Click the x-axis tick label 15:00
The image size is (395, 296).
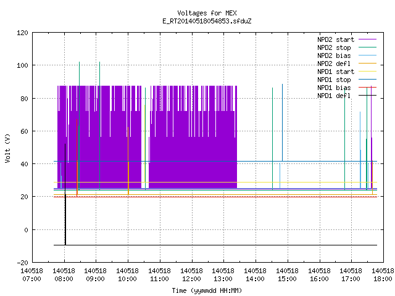[x=287, y=279]
